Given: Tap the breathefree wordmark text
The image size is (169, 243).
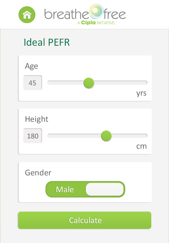Looking at the screenshot, I should point(85,14).
